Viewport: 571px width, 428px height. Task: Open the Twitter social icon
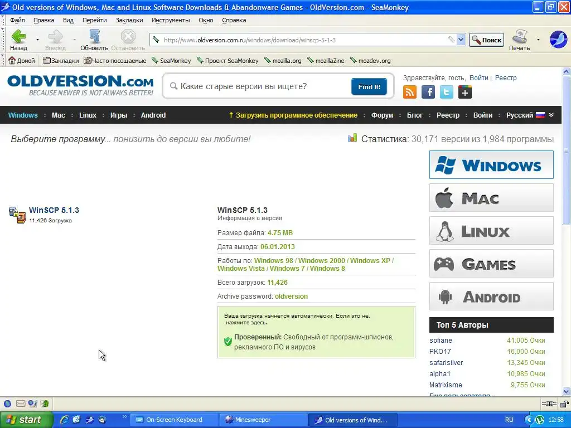click(x=447, y=92)
